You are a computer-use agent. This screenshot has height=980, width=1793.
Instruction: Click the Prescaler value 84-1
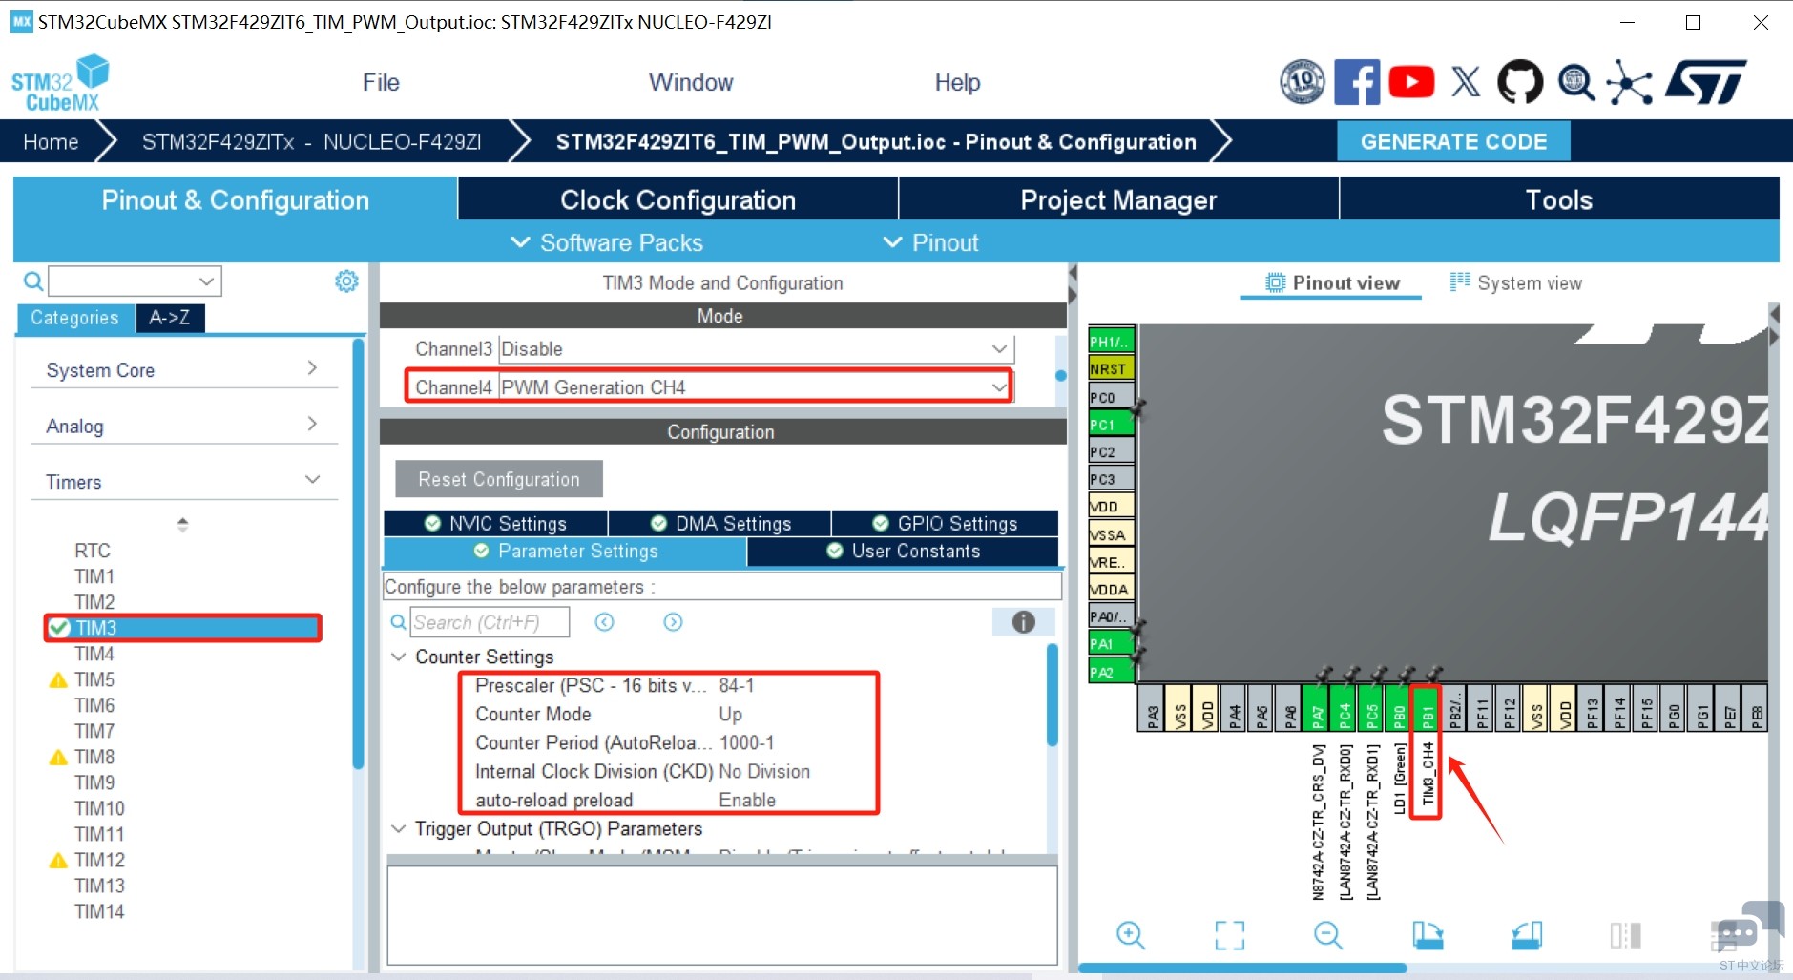(x=737, y=685)
